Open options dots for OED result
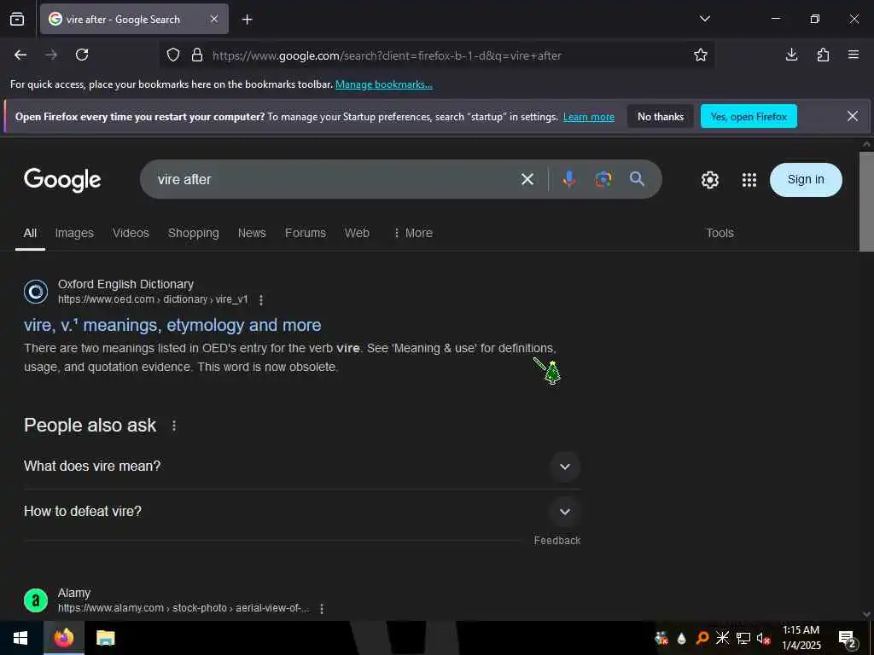 [x=261, y=299]
